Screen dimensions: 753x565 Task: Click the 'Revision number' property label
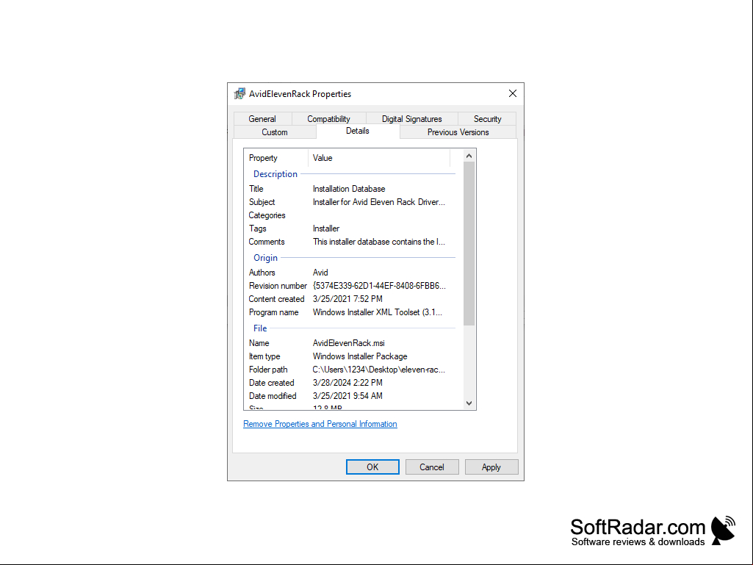pos(278,286)
